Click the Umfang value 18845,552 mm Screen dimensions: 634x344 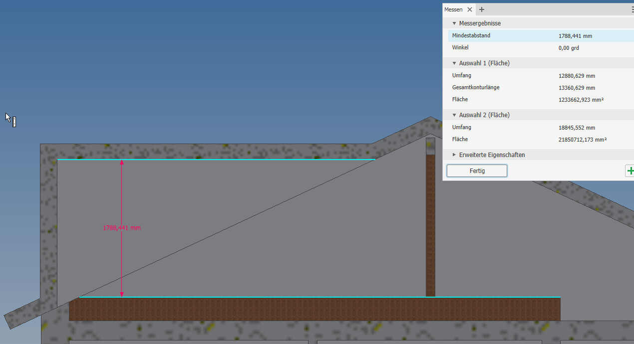[x=577, y=128]
